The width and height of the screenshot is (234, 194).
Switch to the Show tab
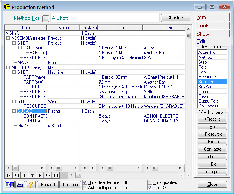click(x=212, y=34)
